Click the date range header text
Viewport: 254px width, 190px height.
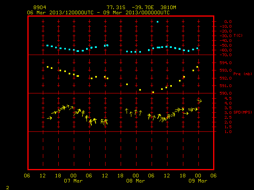coord(98,13)
